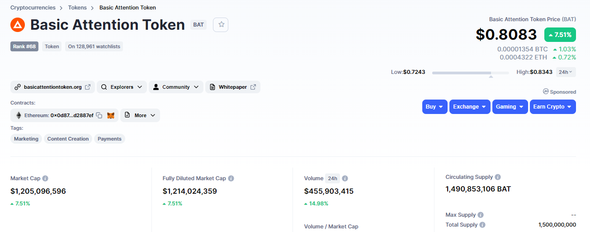The image size is (590, 232).
Task: Click the Fully Diluted Market Cap info icon
Action: pos(231,178)
